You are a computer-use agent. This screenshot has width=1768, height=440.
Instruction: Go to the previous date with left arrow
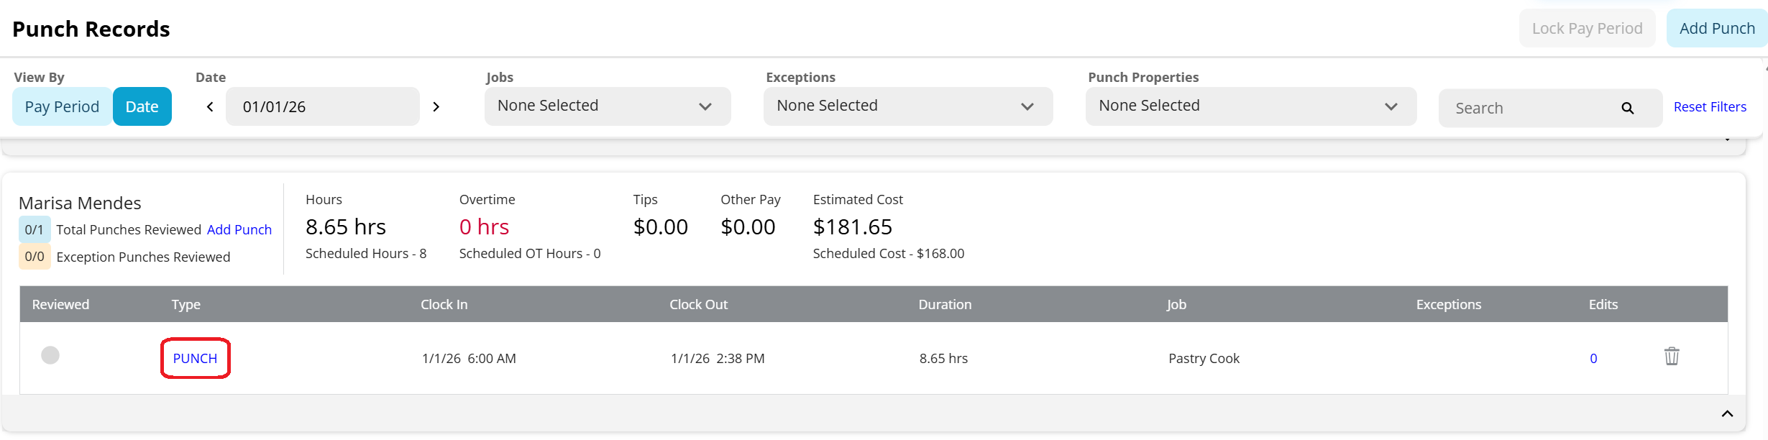pyautogui.click(x=210, y=107)
